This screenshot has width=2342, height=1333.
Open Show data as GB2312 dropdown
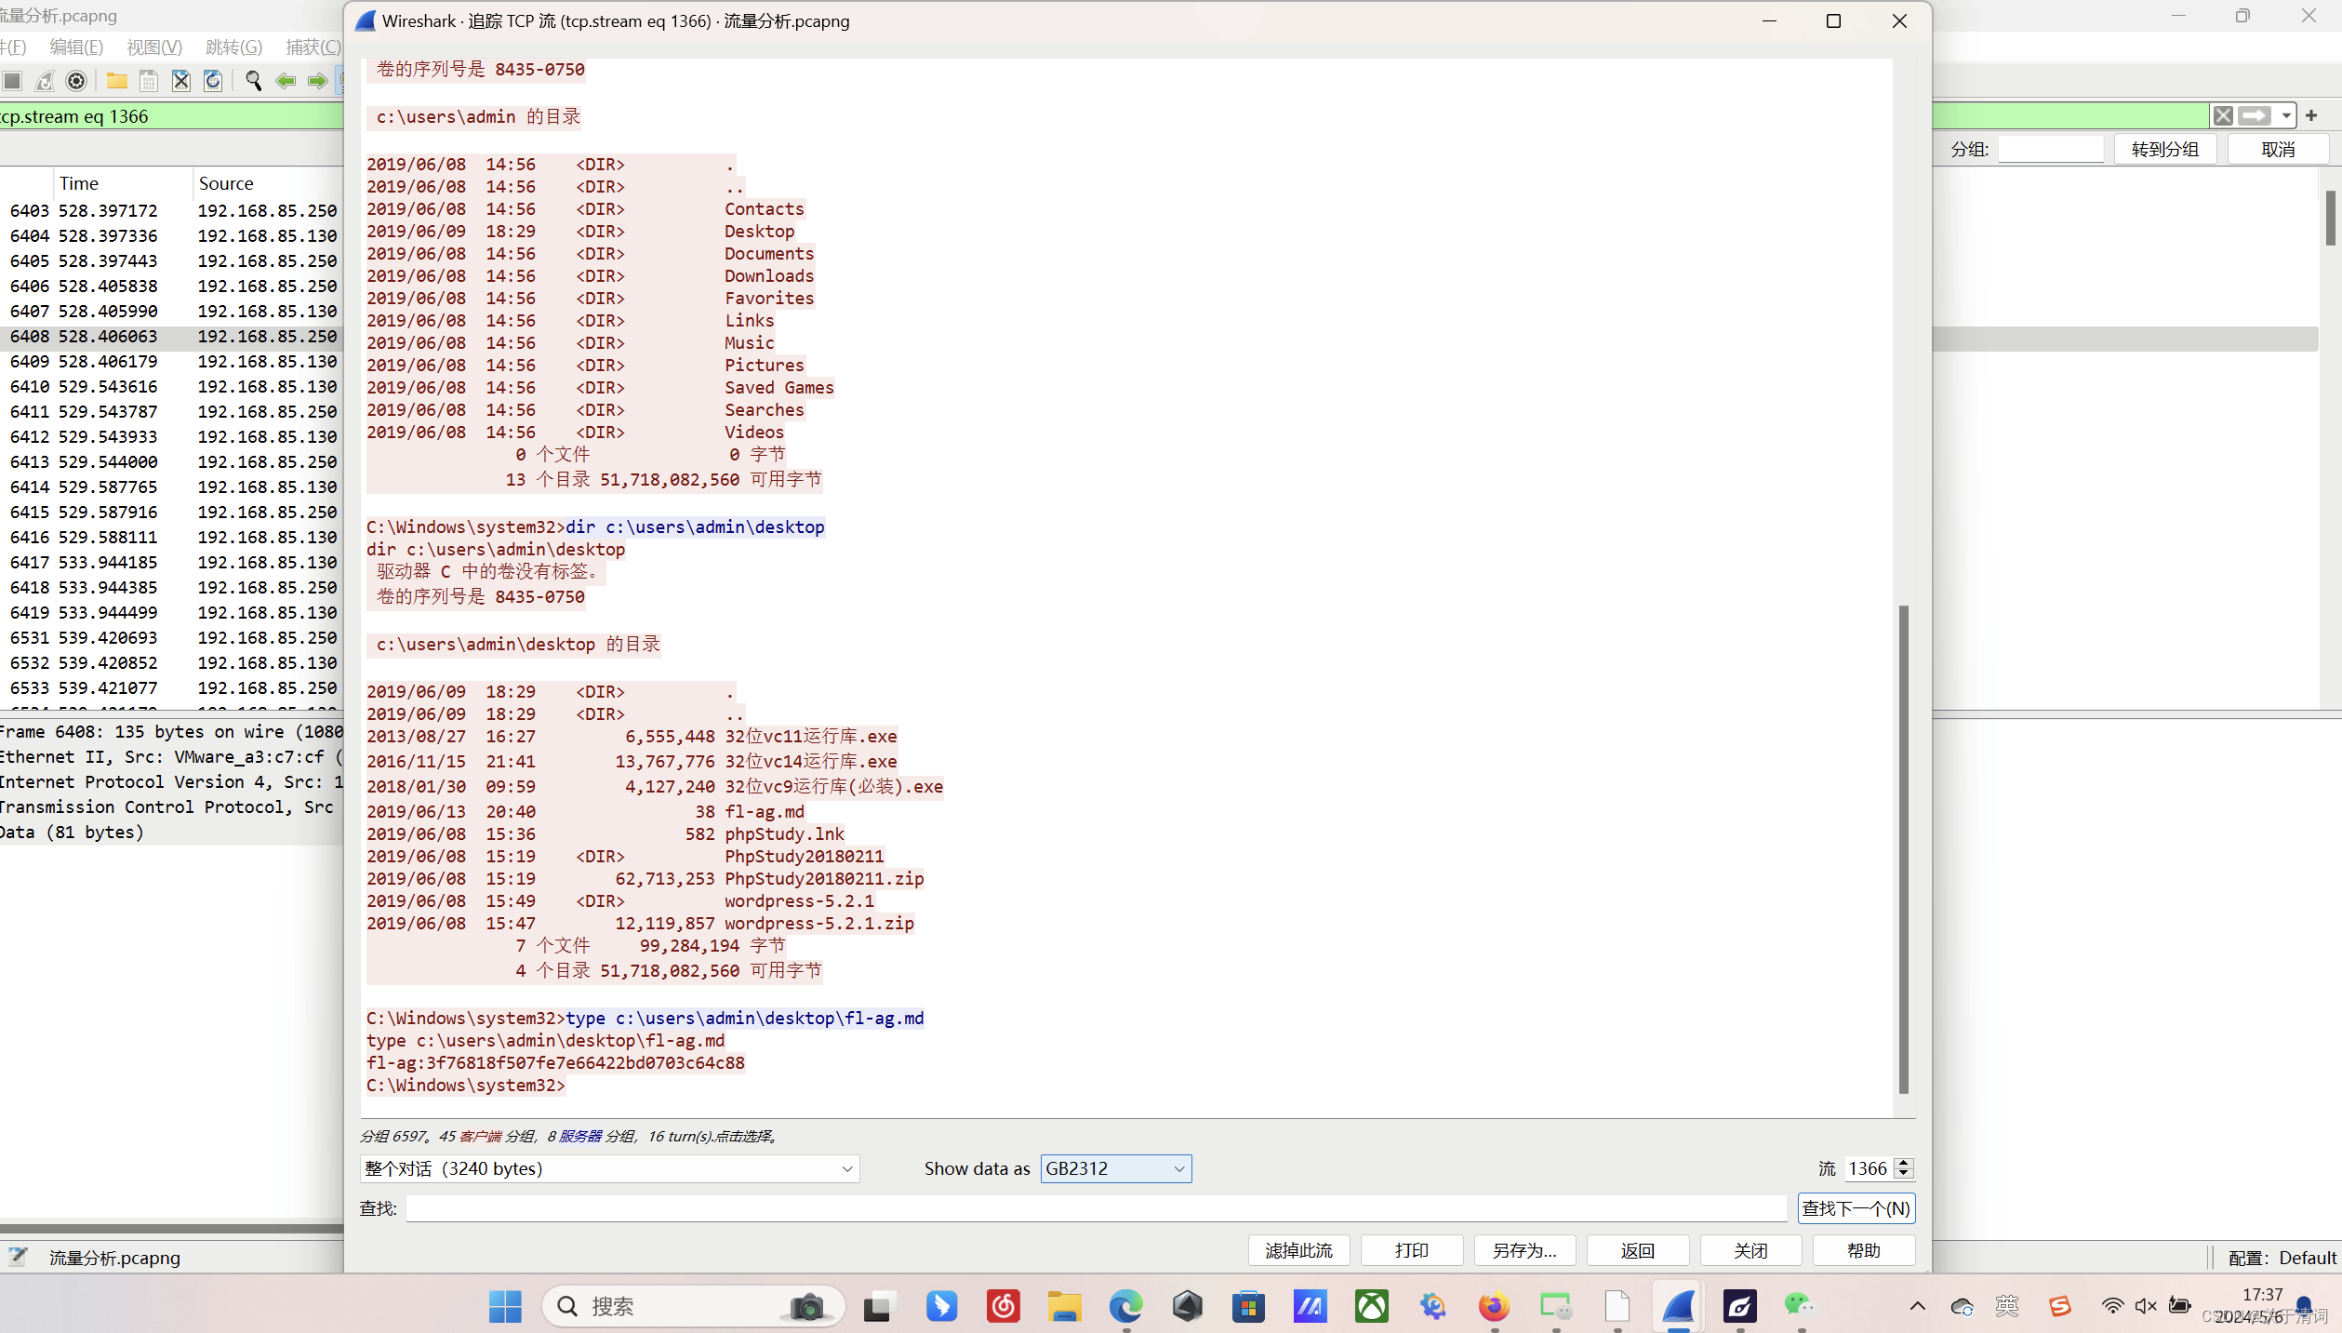tap(1115, 1168)
